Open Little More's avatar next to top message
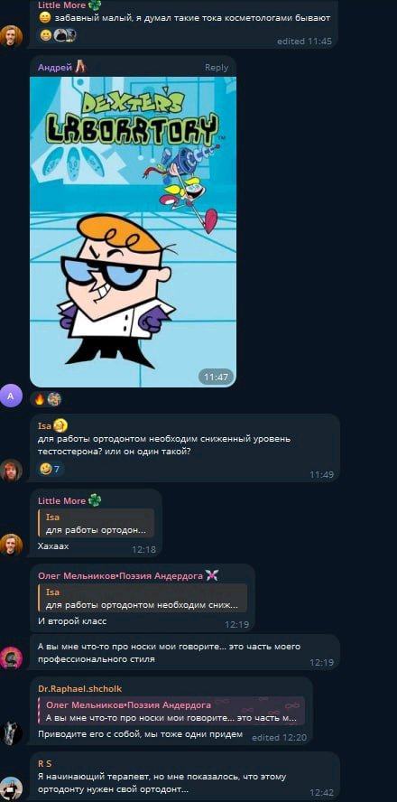The image size is (397, 802). [11, 37]
